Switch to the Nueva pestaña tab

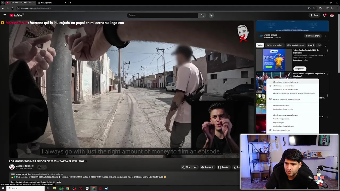52,3
